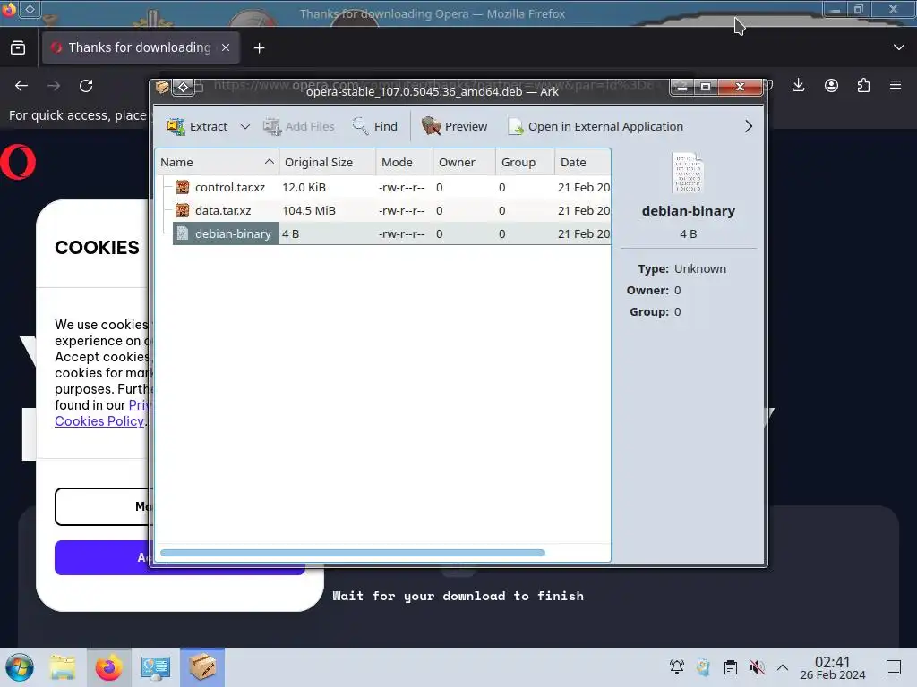Screen dimensions: 917x687
Task: Sort by the Name column header
Action: (x=217, y=163)
